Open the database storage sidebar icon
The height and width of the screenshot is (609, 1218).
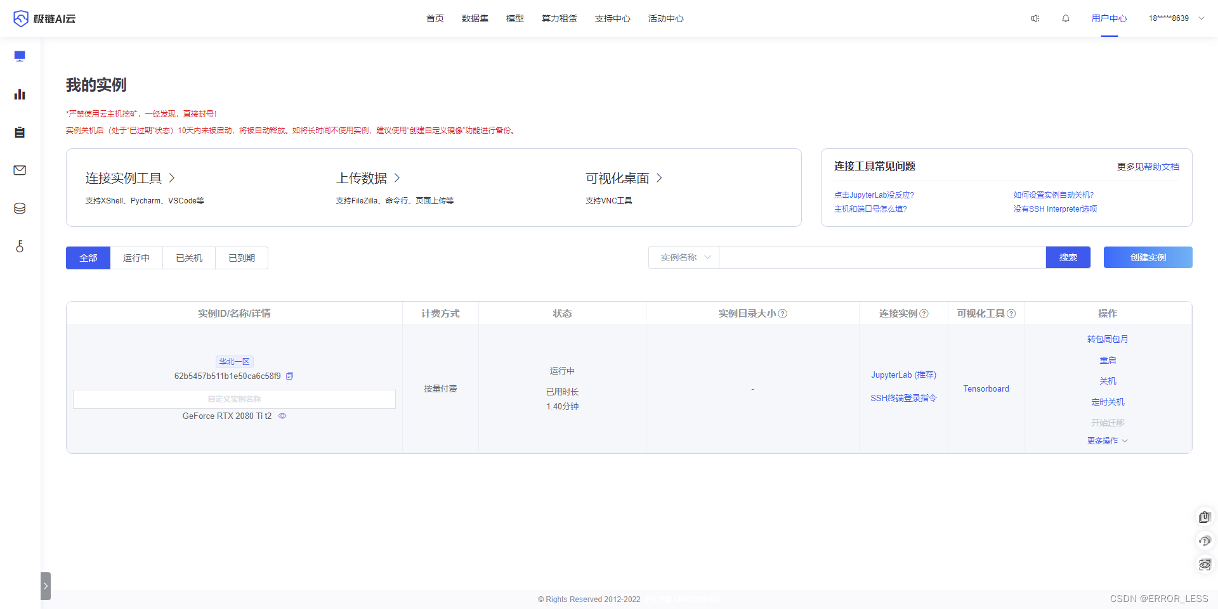coord(20,208)
